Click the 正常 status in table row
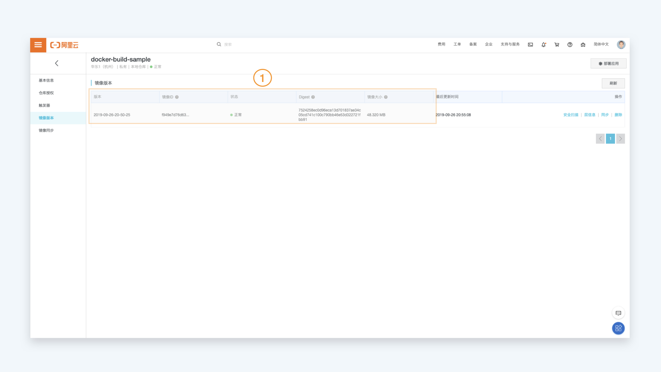 236,115
